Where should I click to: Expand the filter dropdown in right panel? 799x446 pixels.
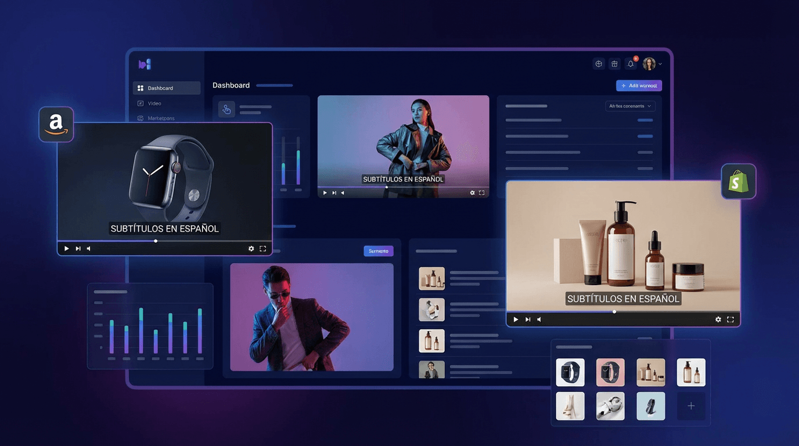pos(630,106)
